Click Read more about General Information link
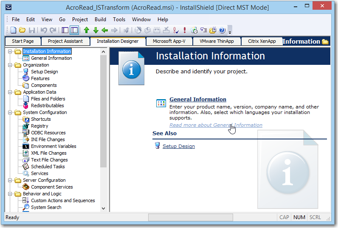 click(x=216, y=125)
